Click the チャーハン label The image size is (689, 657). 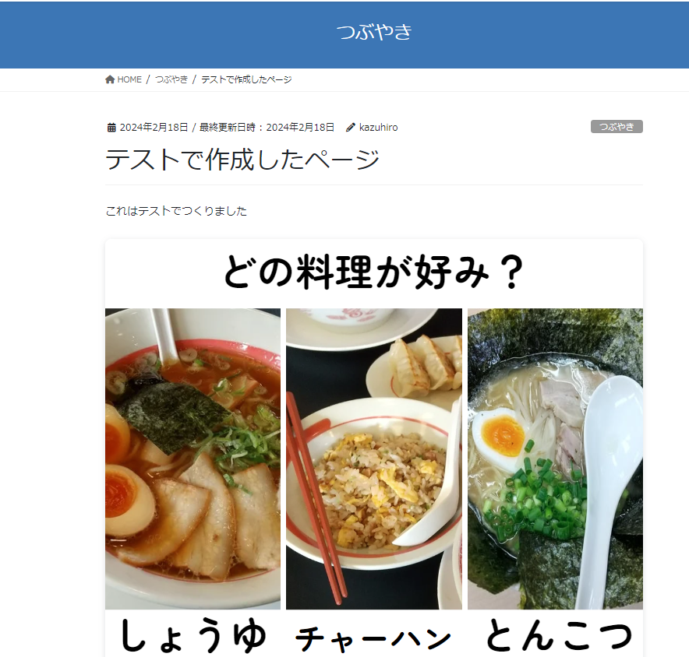373,638
